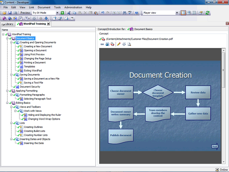This screenshot has width=229, height=172.
Task: Click the highlighted first view layout button
Action: 183,13
